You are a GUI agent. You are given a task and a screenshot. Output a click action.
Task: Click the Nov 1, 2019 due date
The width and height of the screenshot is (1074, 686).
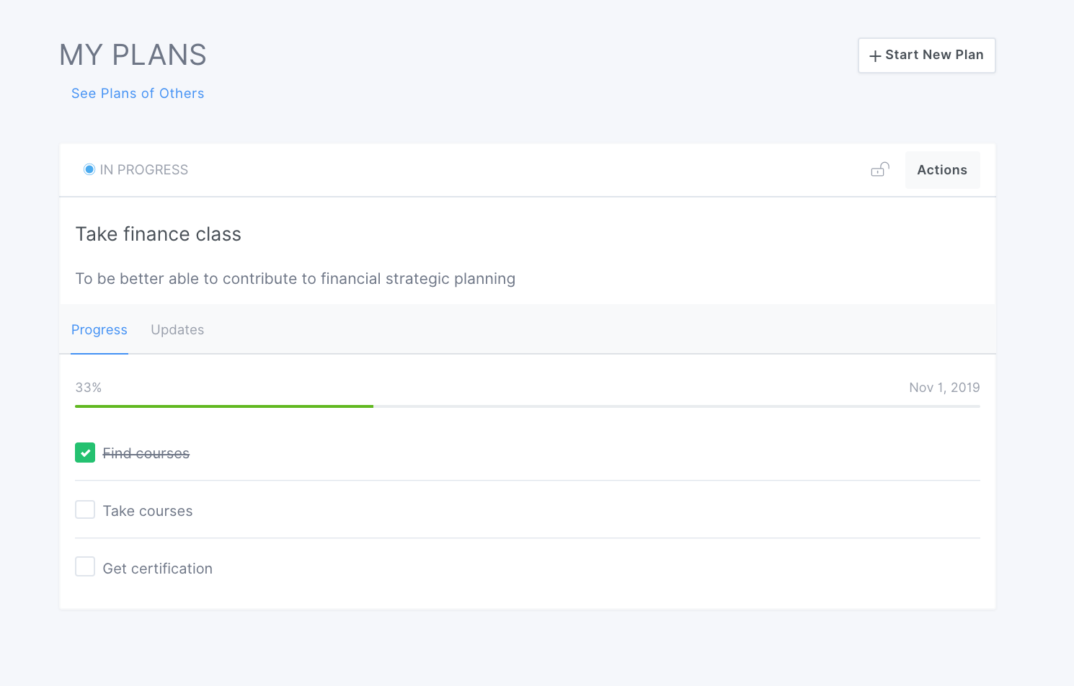(944, 388)
